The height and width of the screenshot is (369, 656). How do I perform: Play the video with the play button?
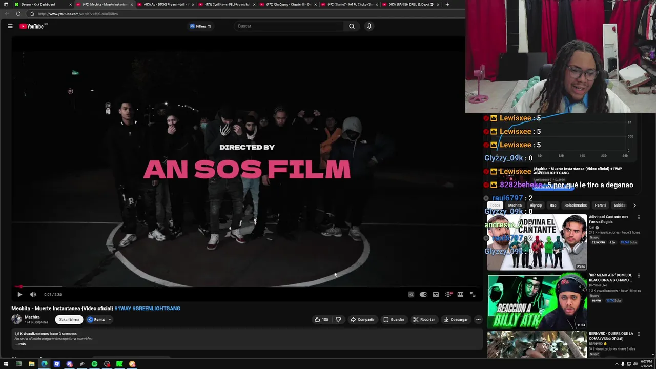tap(19, 295)
